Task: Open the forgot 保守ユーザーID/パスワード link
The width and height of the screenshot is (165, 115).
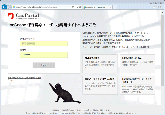Action: click(x=24, y=79)
